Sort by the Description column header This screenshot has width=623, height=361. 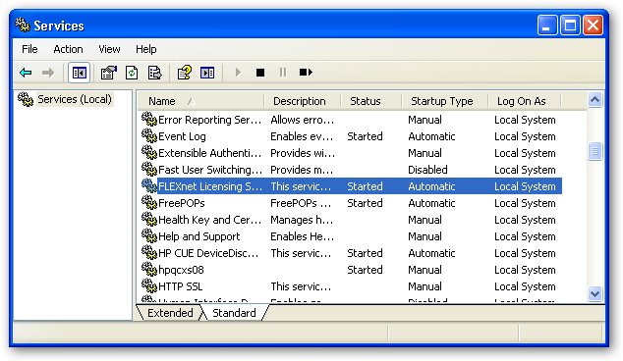click(303, 101)
